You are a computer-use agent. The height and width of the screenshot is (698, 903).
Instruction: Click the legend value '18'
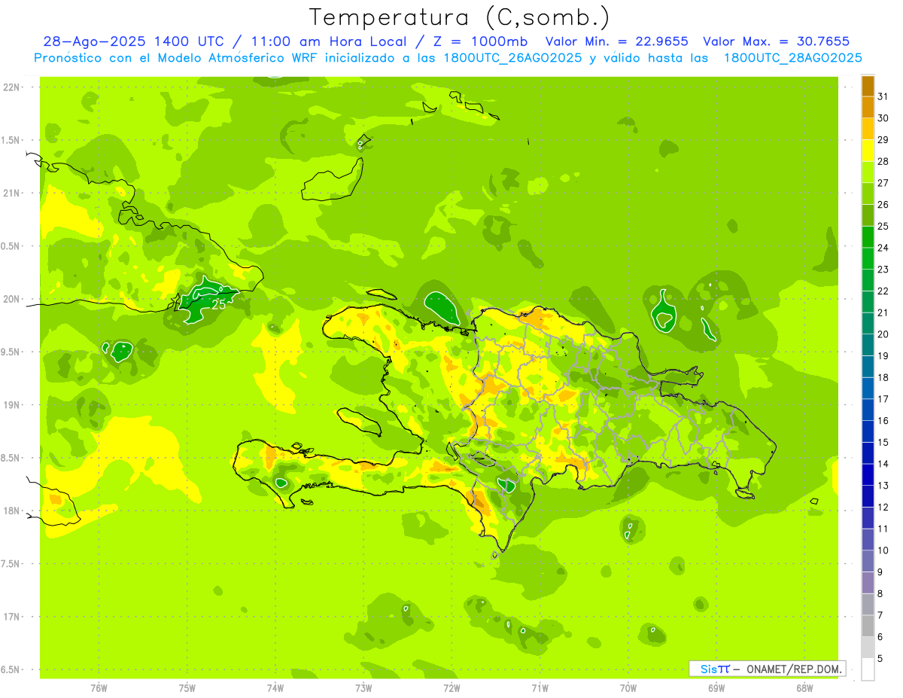point(883,377)
